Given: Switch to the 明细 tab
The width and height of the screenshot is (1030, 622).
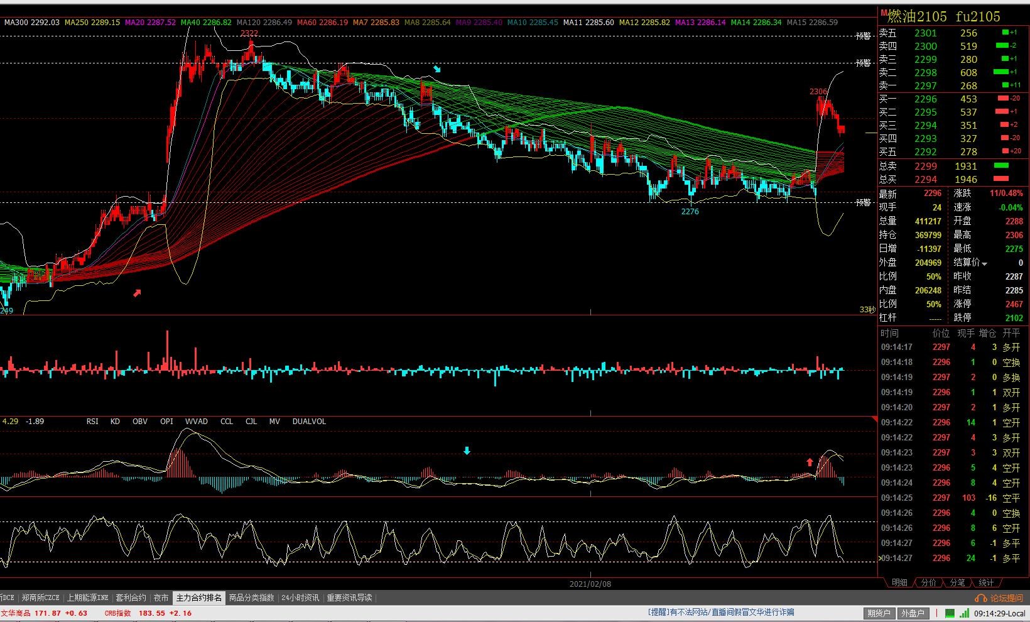Looking at the screenshot, I should (x=899, y=582).
